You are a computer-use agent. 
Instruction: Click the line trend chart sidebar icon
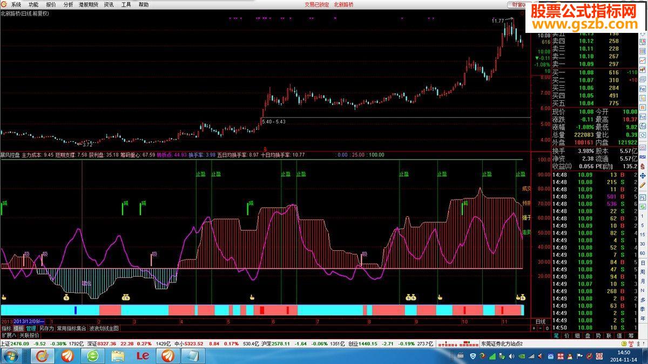pos(643,60)
